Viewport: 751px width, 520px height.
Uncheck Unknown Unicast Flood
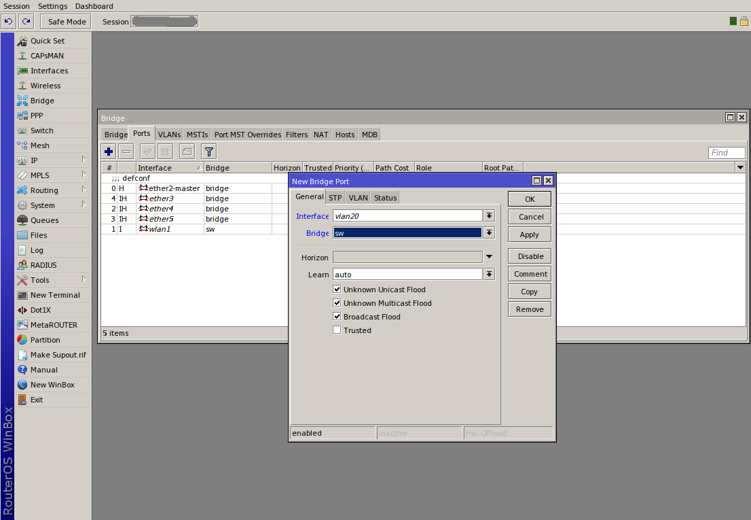click(337, 290)
